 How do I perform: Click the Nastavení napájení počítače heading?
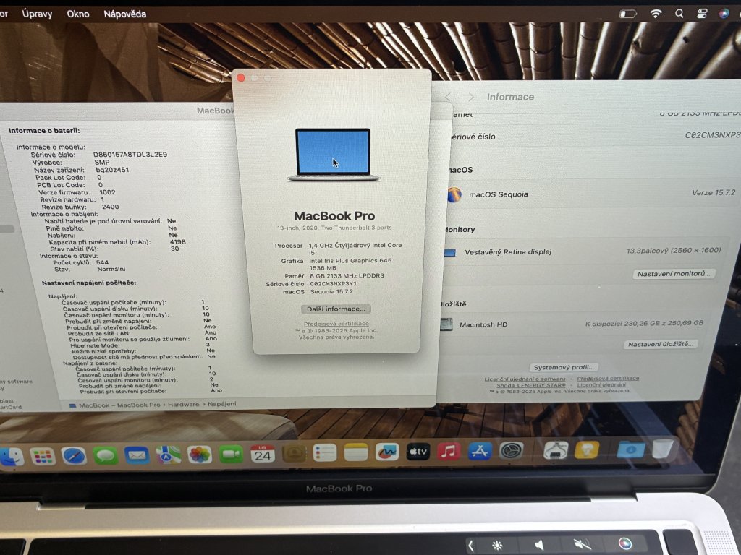point(89,283)
